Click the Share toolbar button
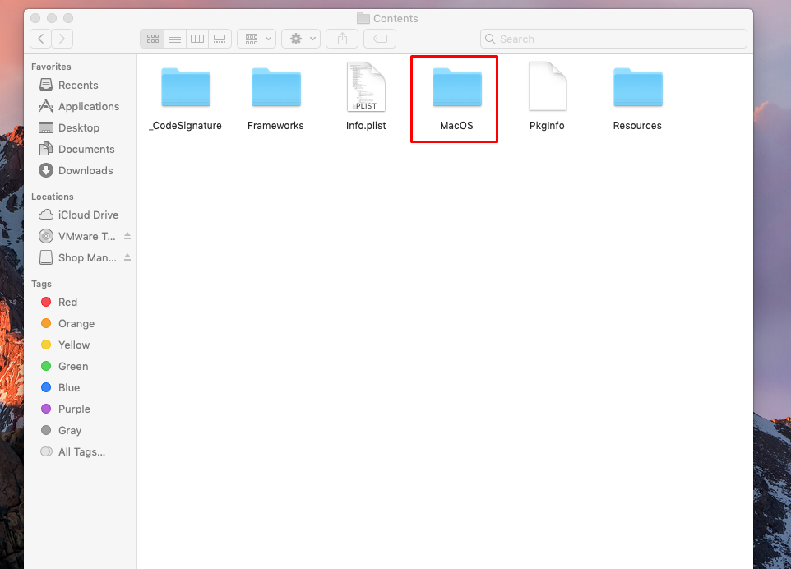The width and height of the screenshot is (791, 569). [342, 39]
